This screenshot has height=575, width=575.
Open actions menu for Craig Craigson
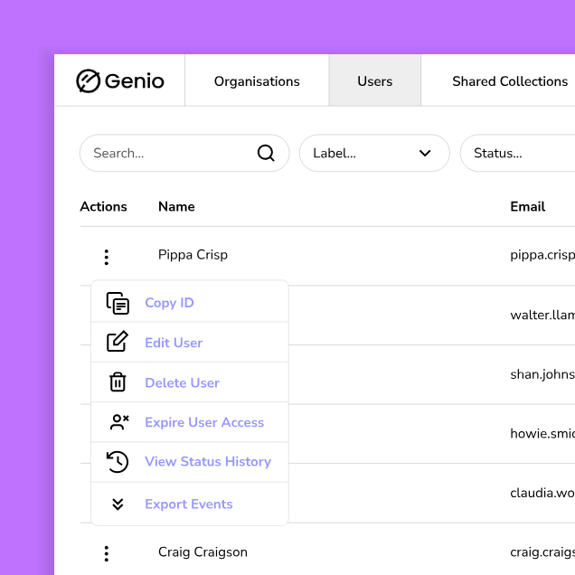click(x=106, y=553)
